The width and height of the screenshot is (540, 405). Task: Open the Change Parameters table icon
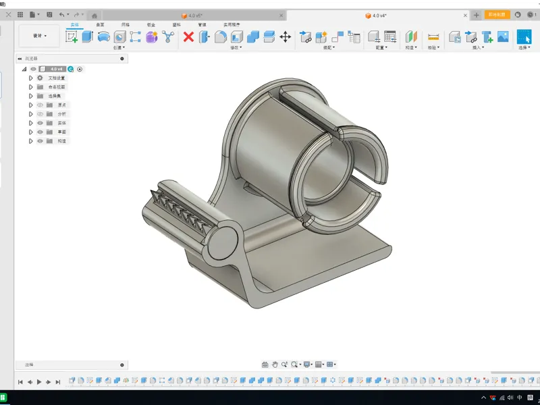point(390,36)
